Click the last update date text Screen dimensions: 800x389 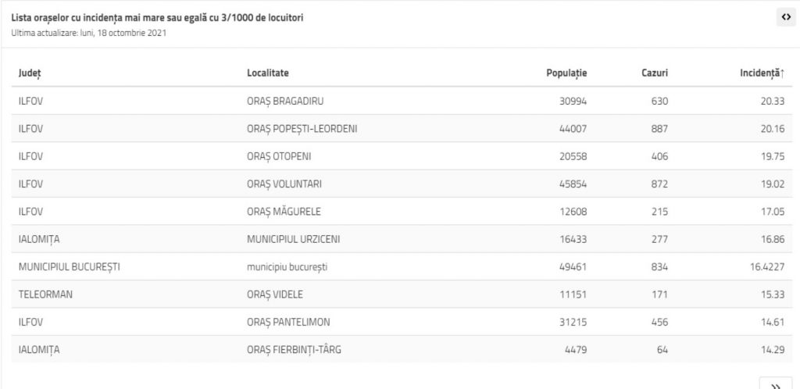89,33
